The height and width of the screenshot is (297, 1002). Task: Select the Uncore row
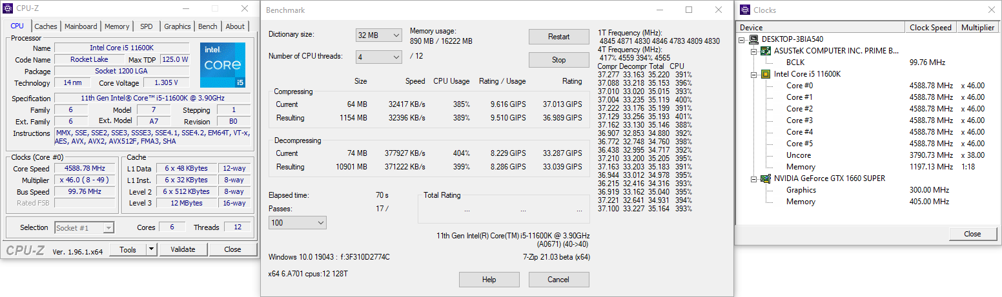click(868, 155)
